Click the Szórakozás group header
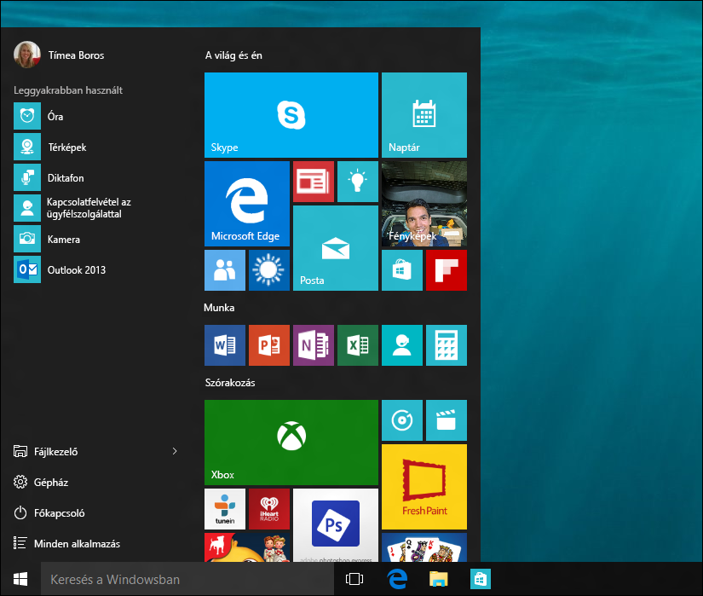Viewport: 703px width, 596px height. [x=230, y=383]
